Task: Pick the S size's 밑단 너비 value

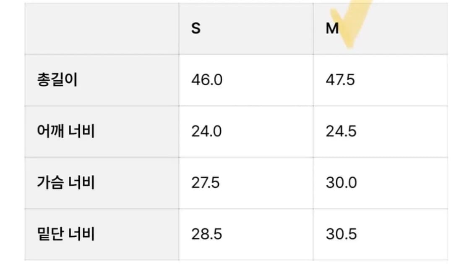Action: 206,234
